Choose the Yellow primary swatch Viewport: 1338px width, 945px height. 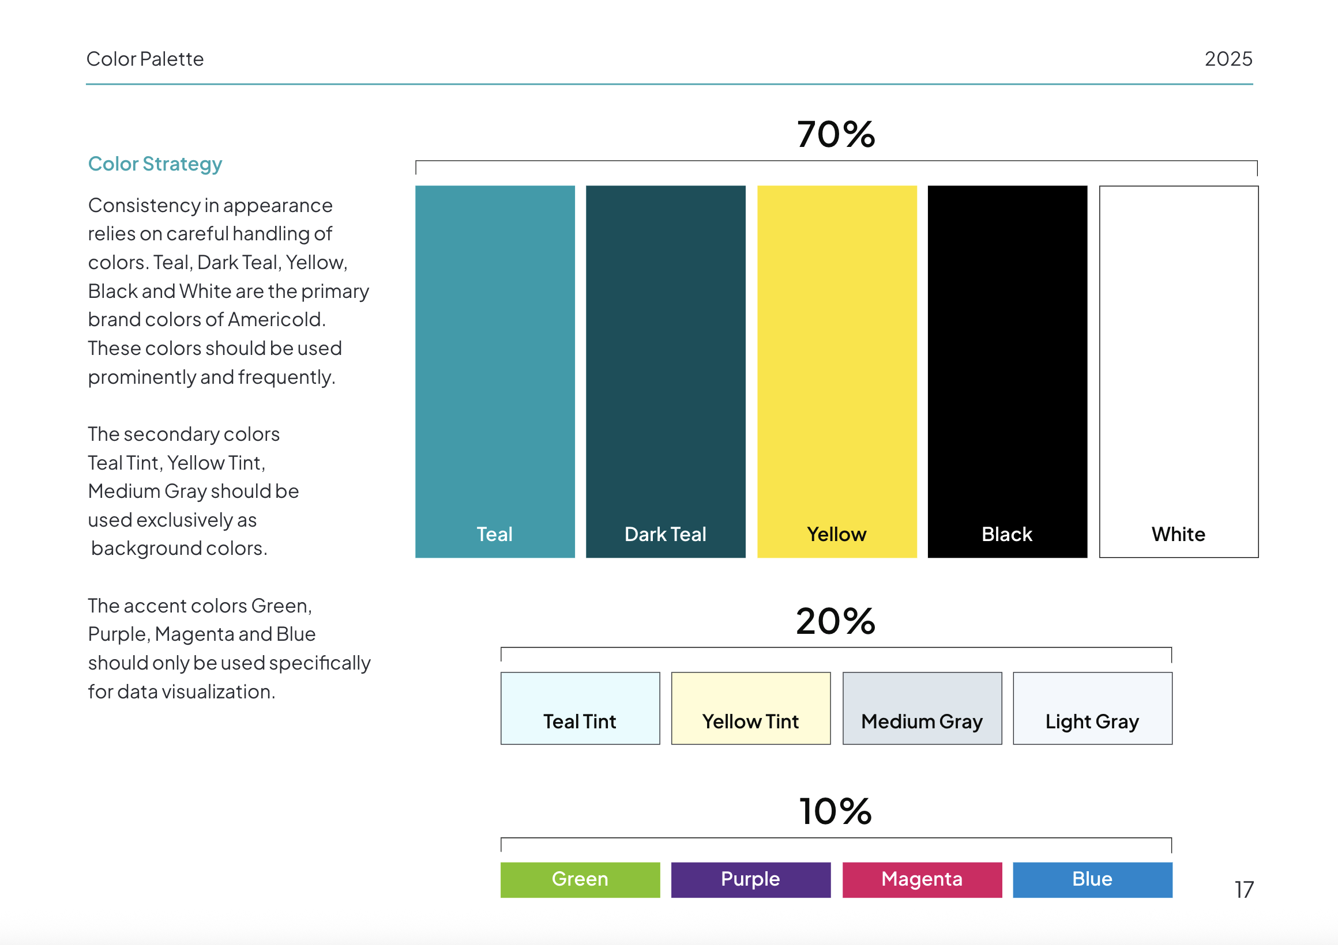tap(837, 372)
